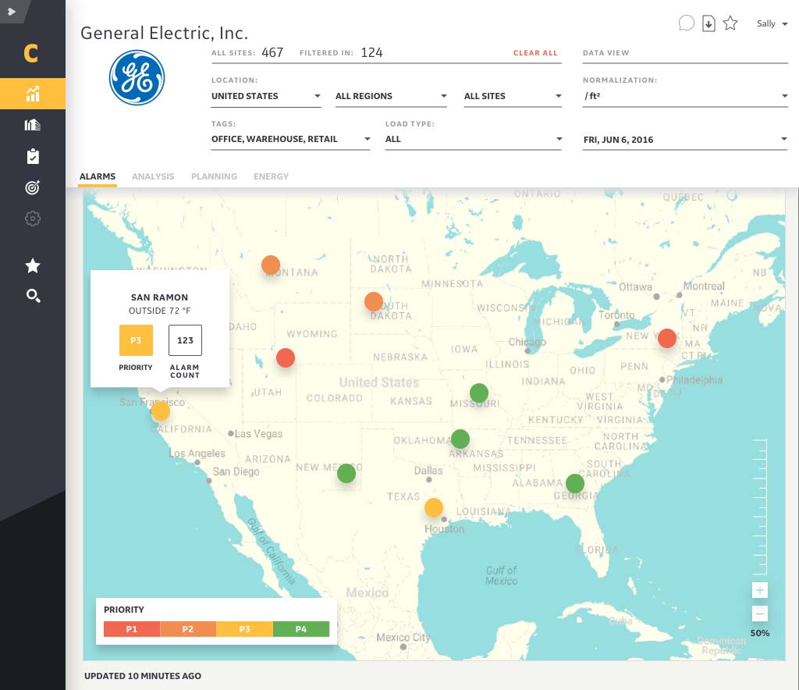799x690 pixels.
Task: Open the settings gear in sidebar
Action: click(33, 219)
